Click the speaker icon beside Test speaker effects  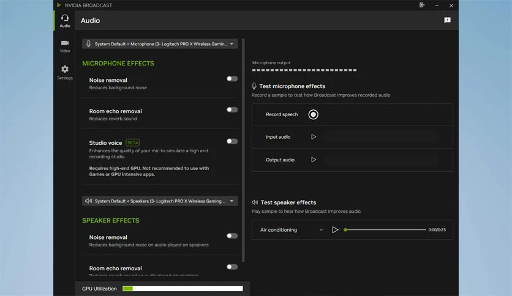pyautogui.click(x=255, y=202)
